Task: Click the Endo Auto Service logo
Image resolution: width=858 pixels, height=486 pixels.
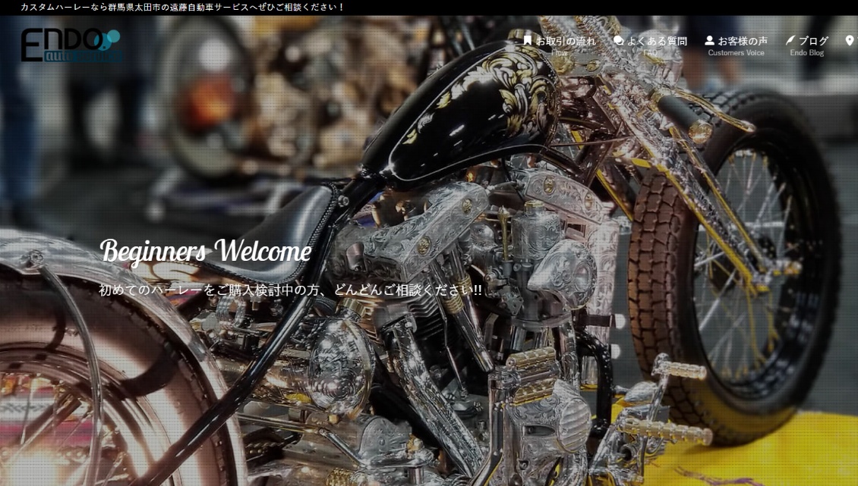Action: 71,45
